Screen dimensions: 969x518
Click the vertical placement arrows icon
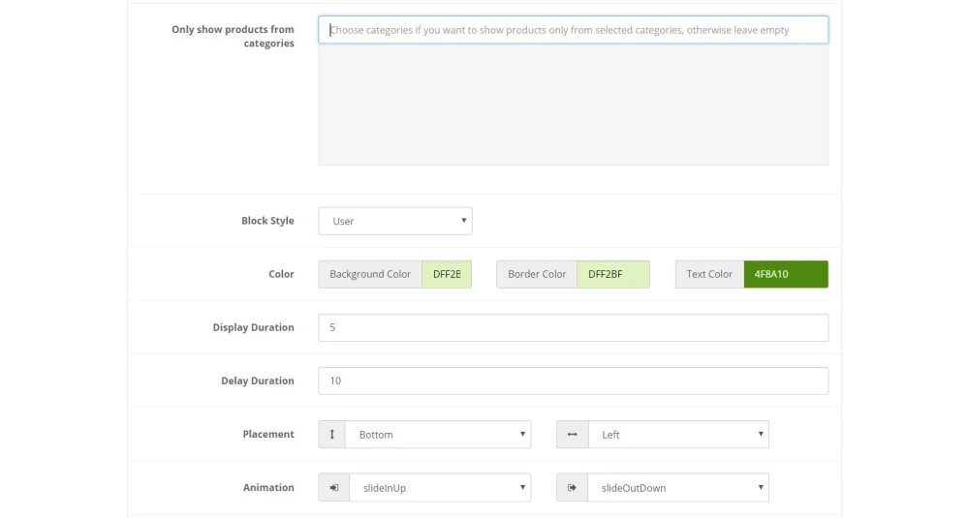pyautogui.click(x=331, y=434)
